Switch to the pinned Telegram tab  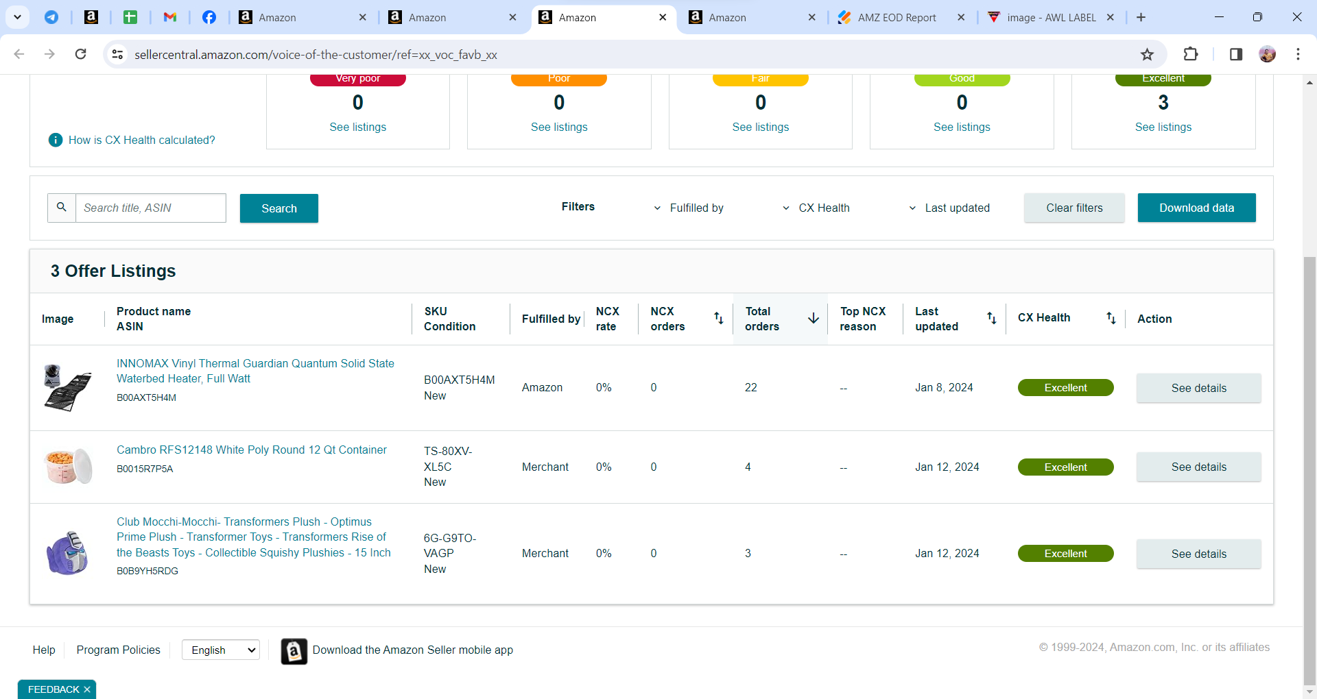pyautogui.click(x=51, y=17)
